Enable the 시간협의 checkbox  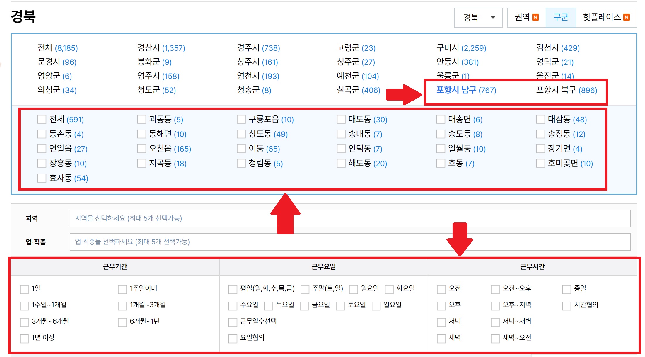click(566, 306)
